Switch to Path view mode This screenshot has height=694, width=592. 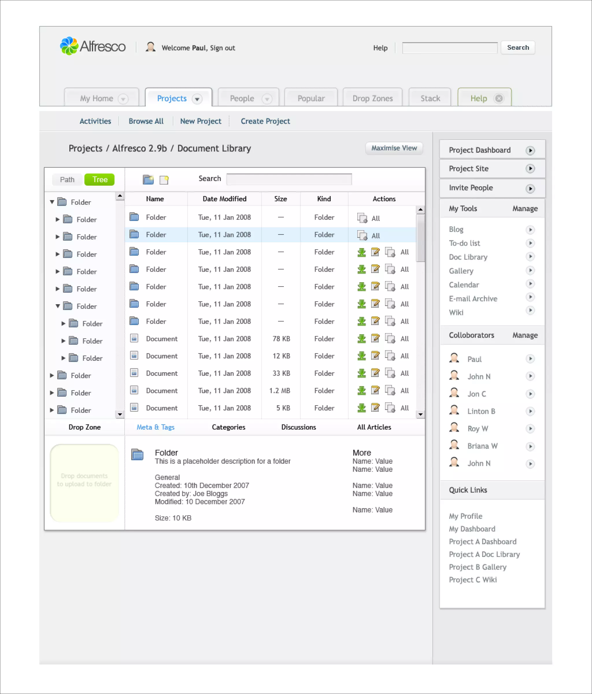pyautogui.click(x=67, y=180)
